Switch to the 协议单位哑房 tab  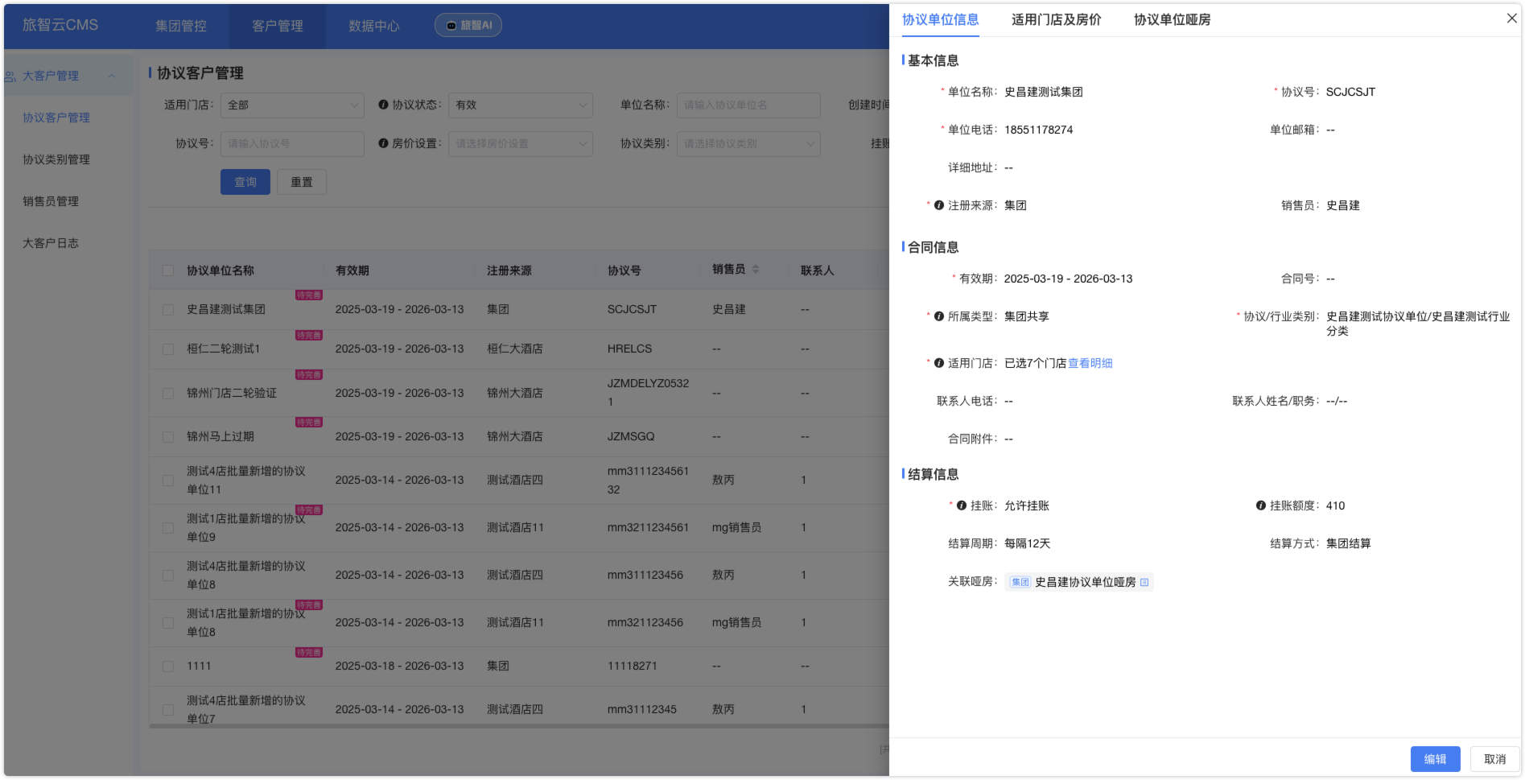coord(1172,20)
